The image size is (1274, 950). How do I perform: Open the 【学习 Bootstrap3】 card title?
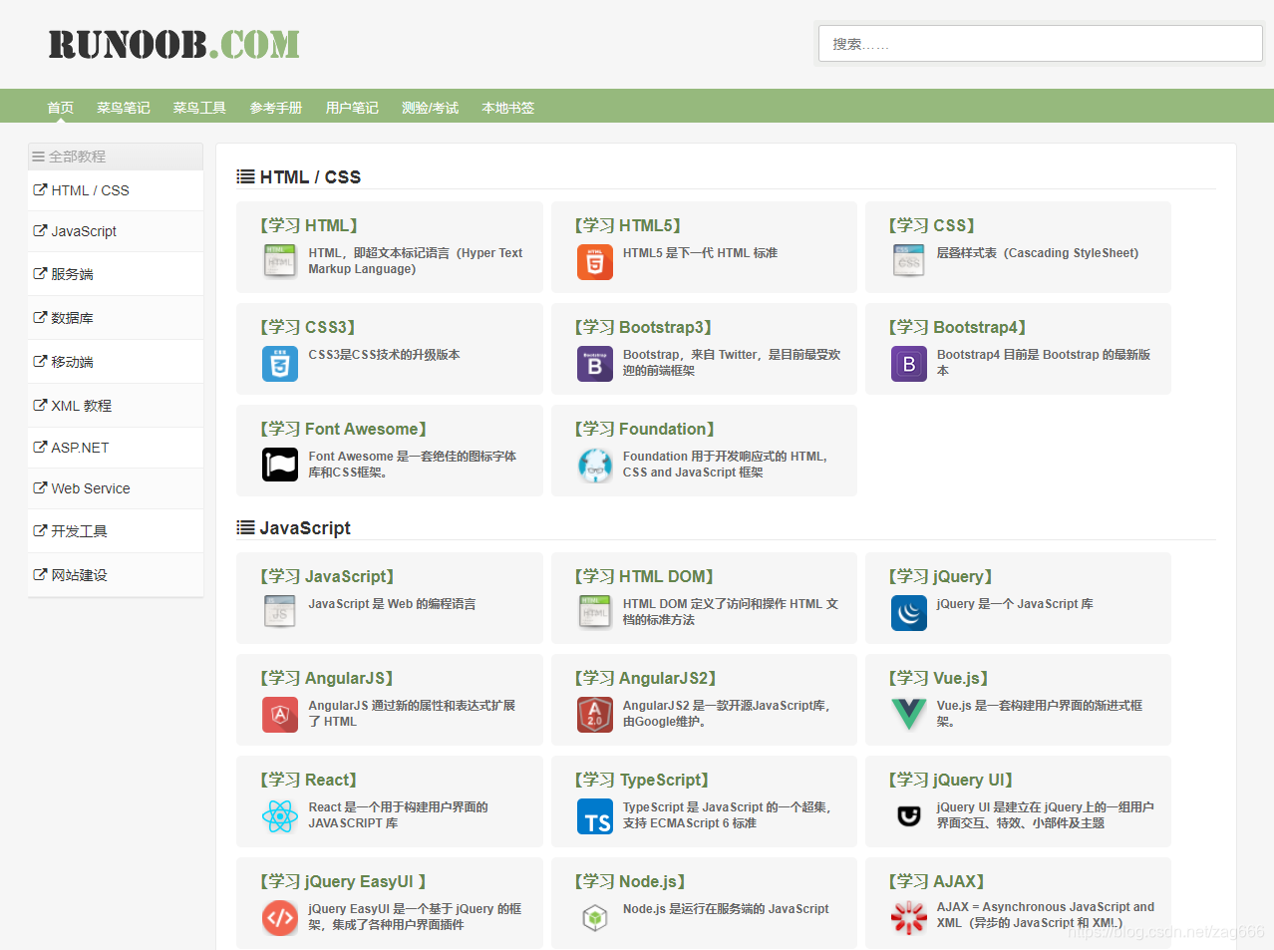[x=643, y=327]
